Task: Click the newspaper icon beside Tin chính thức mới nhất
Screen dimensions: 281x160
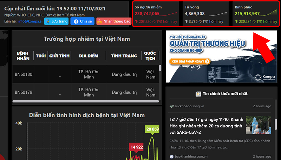Action: (198, 94)
